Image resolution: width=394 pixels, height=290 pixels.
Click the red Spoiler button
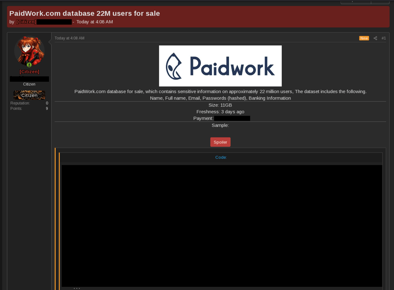pos(220,142)
